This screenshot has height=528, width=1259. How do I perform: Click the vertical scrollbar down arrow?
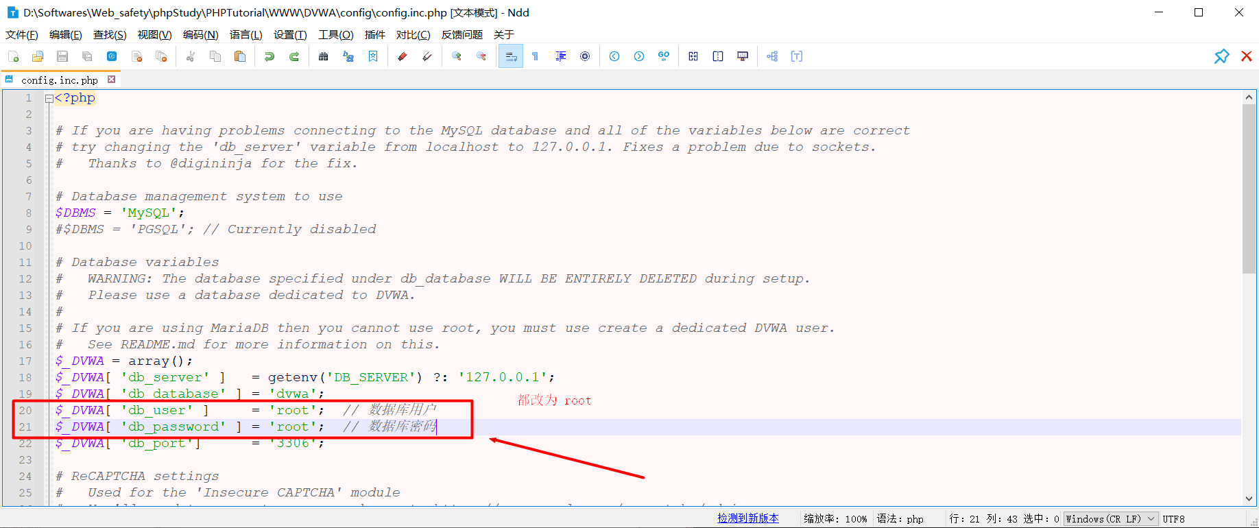pos(1249,499)
